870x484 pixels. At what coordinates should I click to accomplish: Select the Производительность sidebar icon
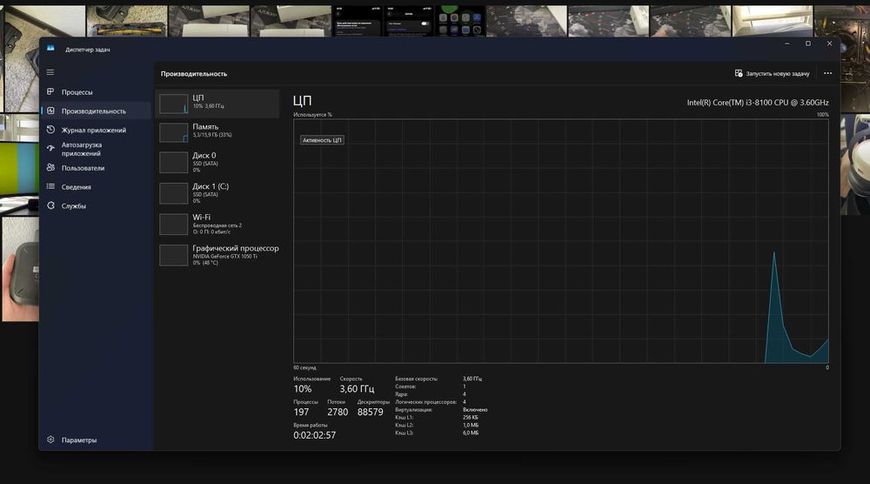pyautogui.click(x=51, y=111)
